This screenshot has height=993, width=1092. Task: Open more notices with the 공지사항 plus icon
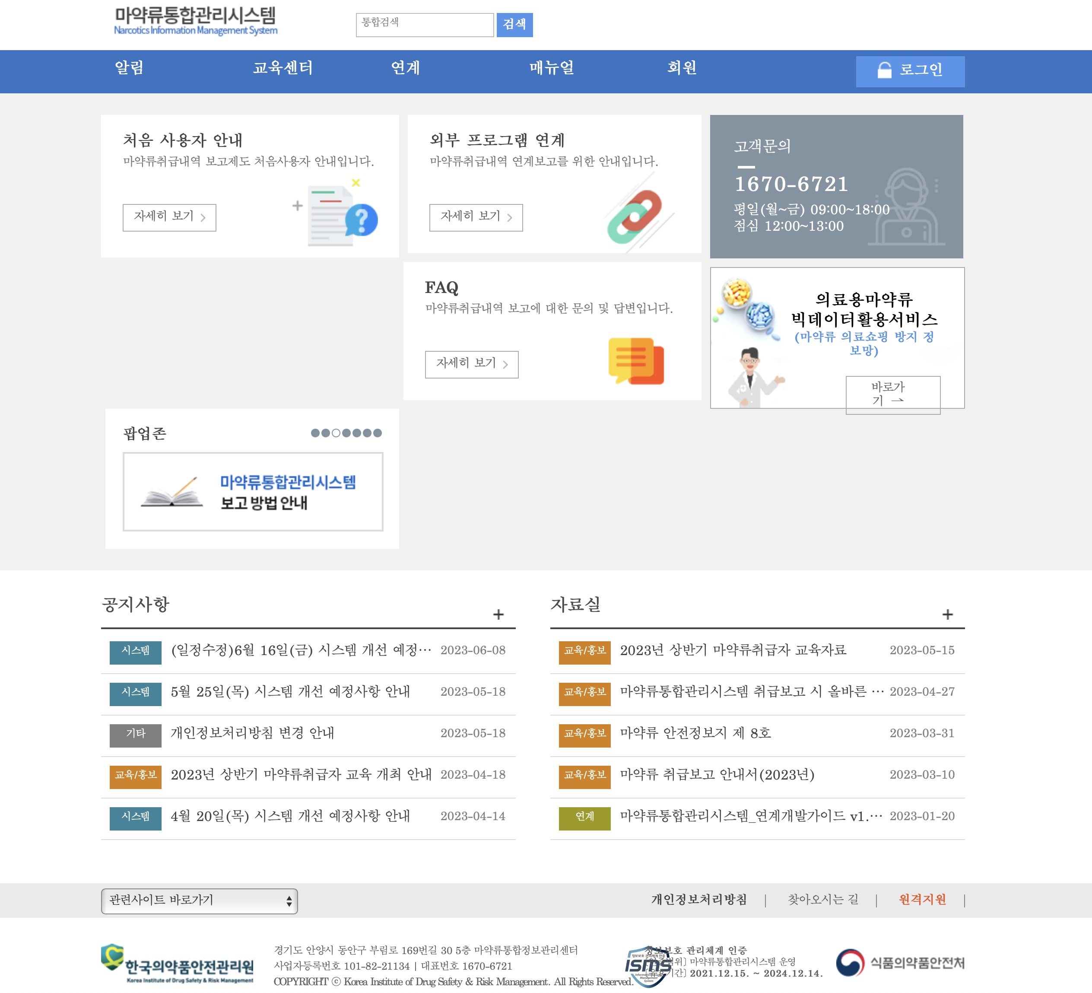click(x=498, y=614)
